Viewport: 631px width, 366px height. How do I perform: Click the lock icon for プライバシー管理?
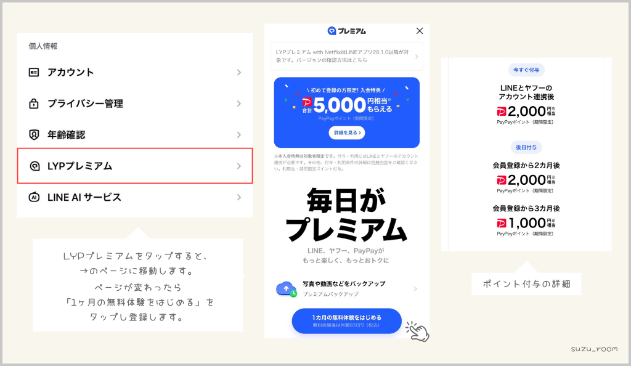click(34, 104)
